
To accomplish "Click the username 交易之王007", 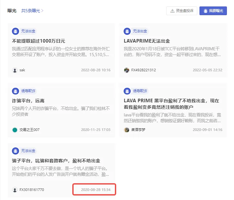I will [x=30, y=130].
